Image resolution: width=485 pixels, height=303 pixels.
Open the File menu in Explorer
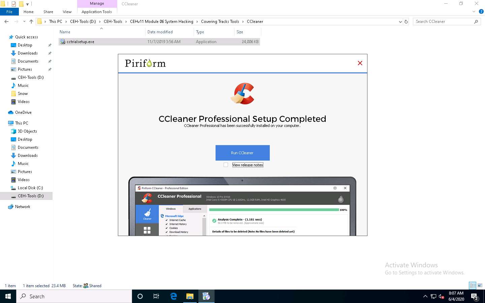click(9, 12)
